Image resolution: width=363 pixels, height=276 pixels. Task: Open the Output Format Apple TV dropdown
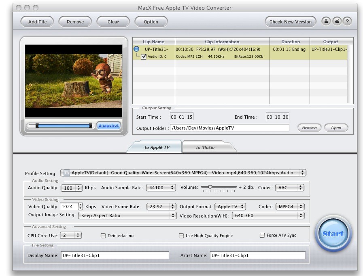pos(230,207)
